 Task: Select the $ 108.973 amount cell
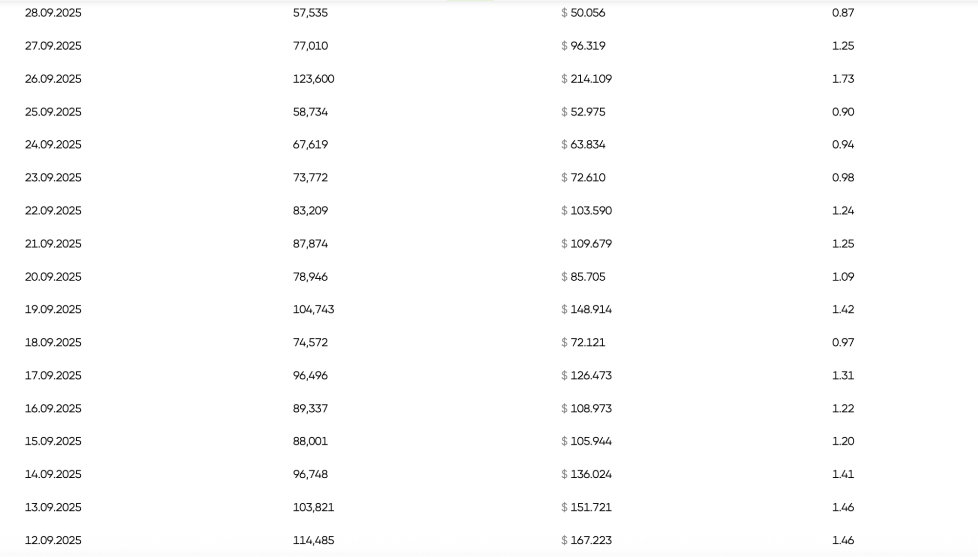[x=586, y=408]
